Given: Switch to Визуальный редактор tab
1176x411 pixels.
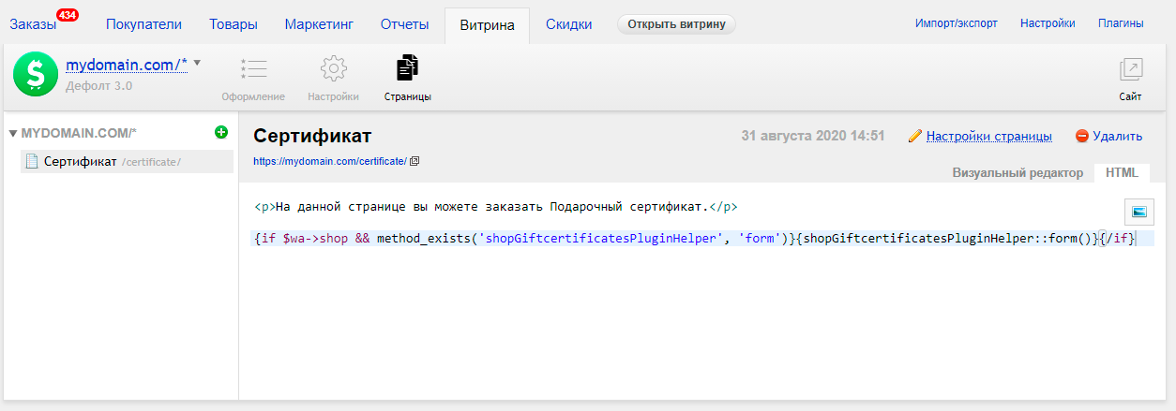Looking at the screenshot, I should tap(1018, 173).
